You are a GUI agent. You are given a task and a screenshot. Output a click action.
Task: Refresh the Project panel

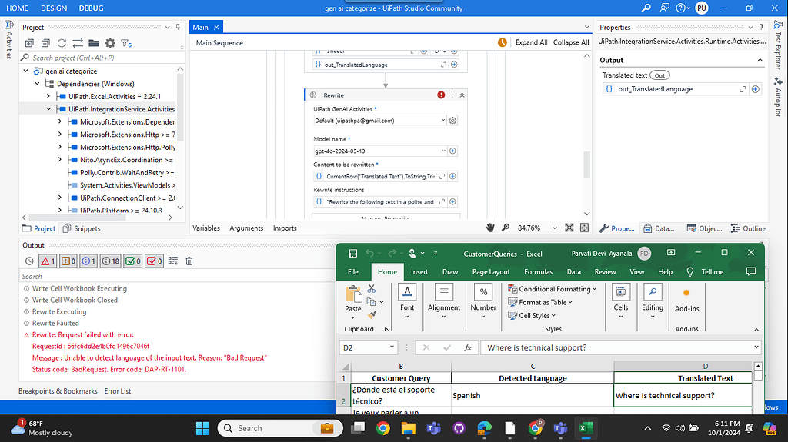(x=62, y=43)
